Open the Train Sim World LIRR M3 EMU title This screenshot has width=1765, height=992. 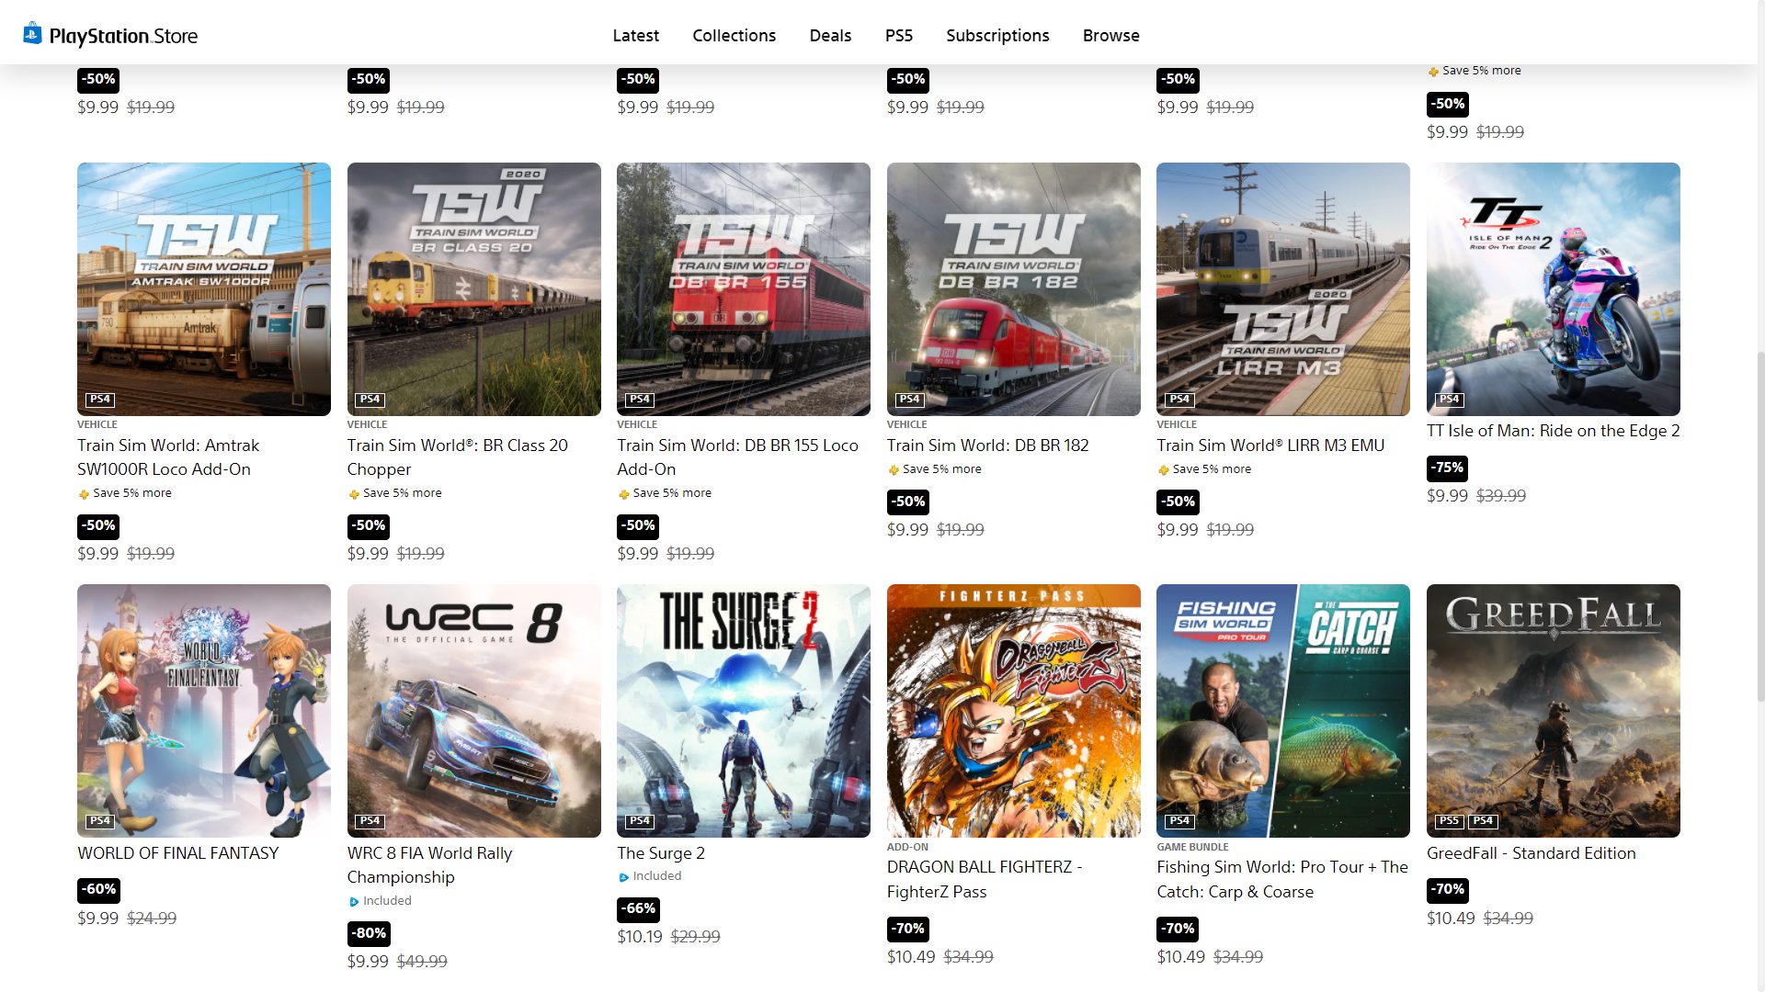pos(1270,445)
